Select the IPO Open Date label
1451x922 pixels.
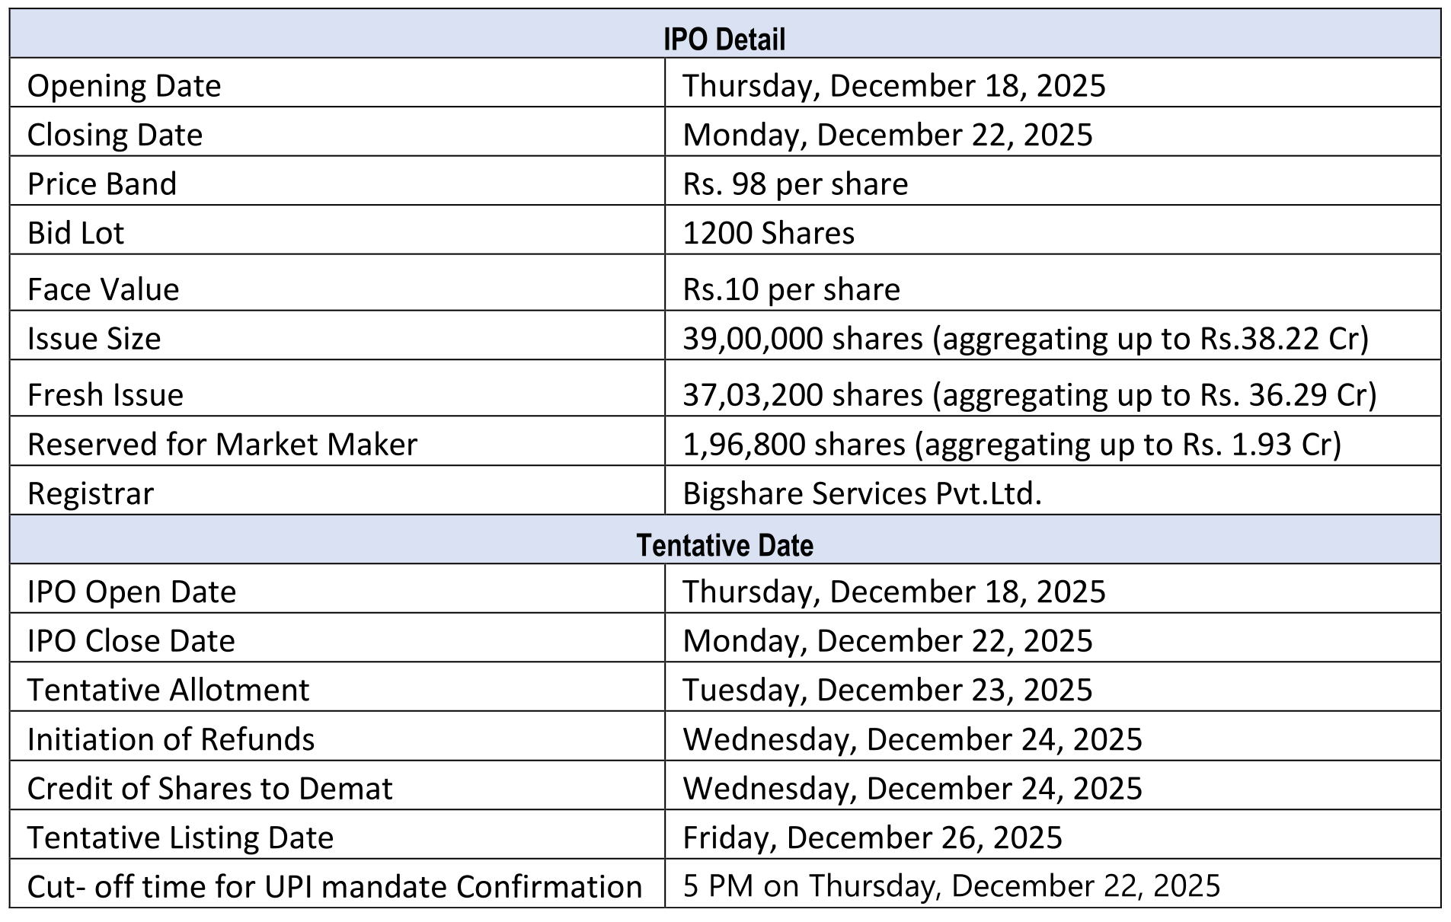(132, 592)
